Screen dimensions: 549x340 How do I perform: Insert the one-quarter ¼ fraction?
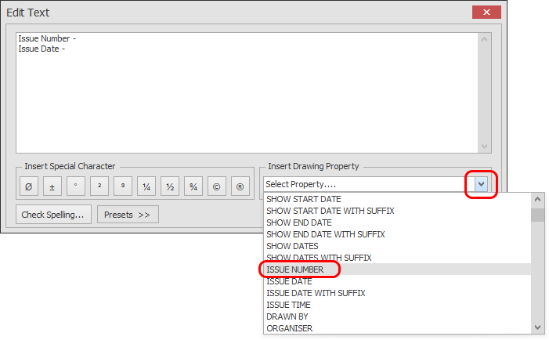click(146, 186)
